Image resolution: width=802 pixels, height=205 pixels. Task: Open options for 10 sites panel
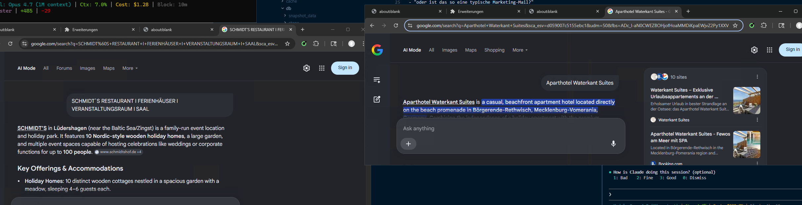[757, 77]
